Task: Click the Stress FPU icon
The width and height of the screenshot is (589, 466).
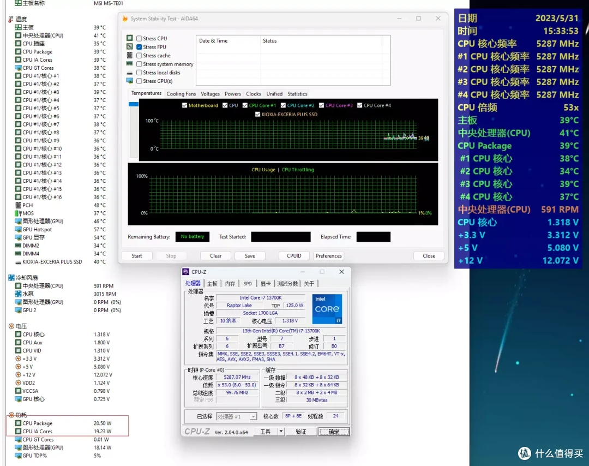Action: click(130, 46)
